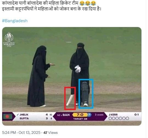The width and height of the screenshot is (148, 138).
Task: Click the blue P powerplay badge
Action: tap(90, 115)
